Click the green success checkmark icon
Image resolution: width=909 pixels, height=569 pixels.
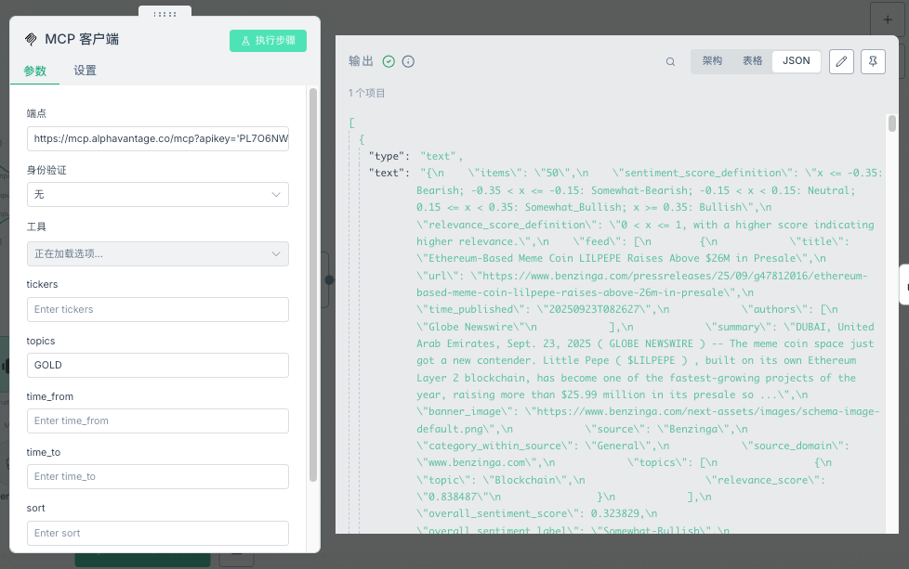[389, 61]
